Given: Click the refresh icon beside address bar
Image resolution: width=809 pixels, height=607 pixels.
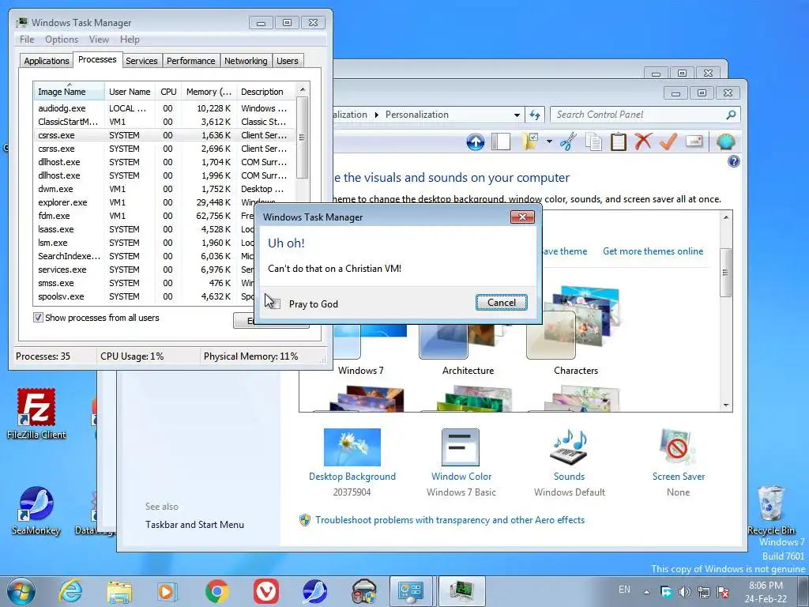Looking at the screenshot, I should pos(535,115).
